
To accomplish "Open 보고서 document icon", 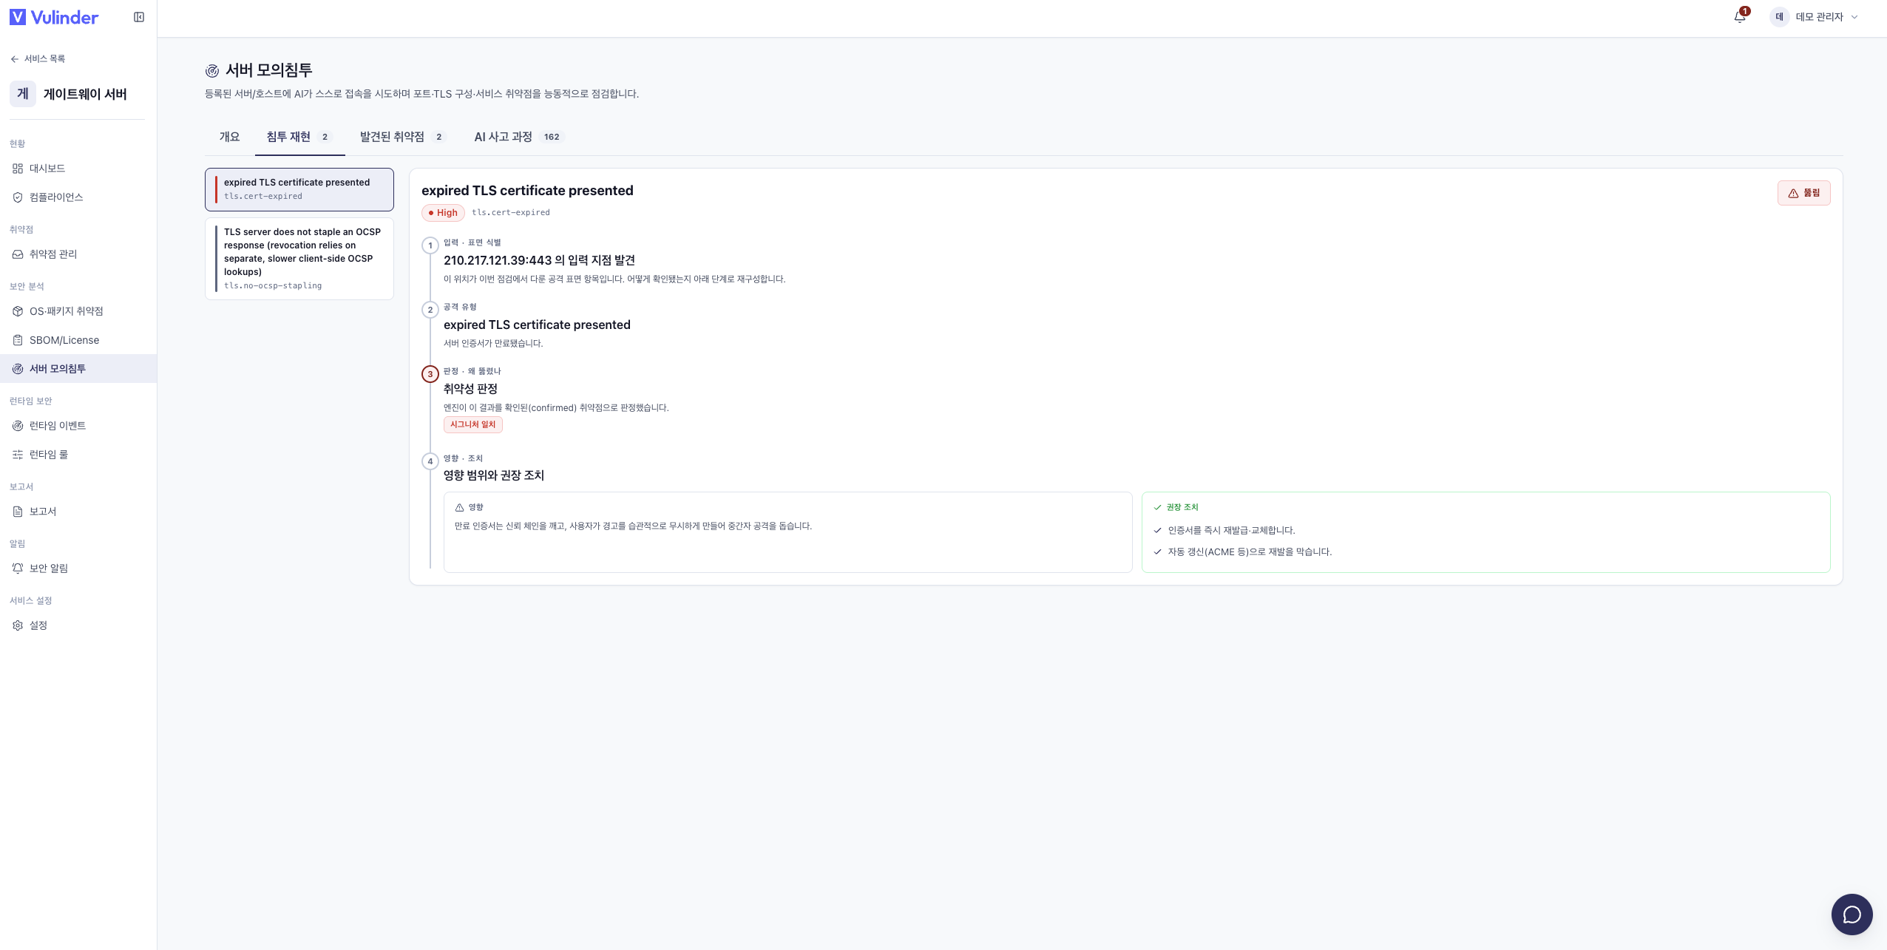I will point(18,512).
